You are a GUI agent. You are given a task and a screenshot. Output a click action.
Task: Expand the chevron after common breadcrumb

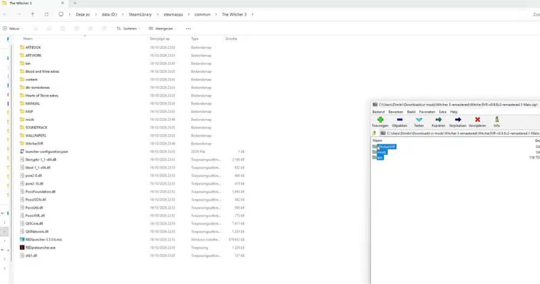pyautogui.click(x=217, y=15)
